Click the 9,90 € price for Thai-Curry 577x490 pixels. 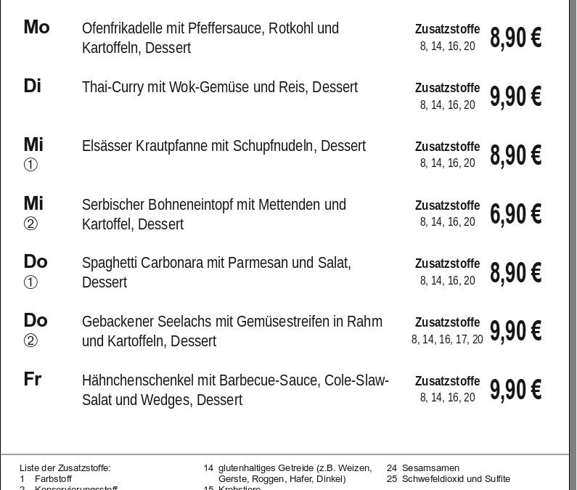click(515, 97)
